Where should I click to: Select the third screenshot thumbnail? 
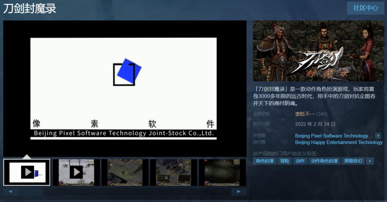(x=125, y=172)
